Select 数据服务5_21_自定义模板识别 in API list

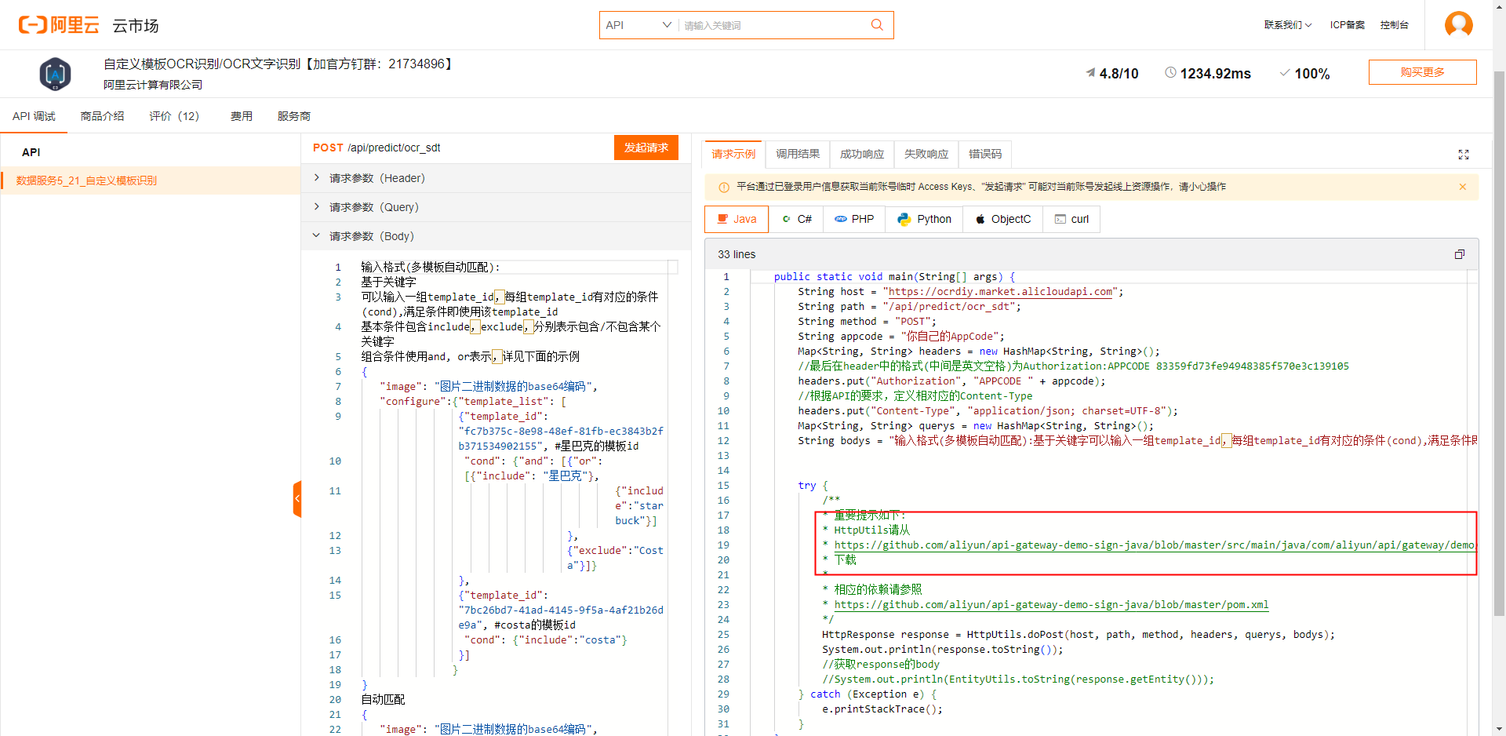tap(151, 180)
